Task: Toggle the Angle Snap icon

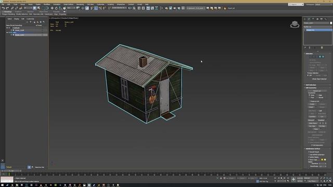Action: tap(96, 8)
